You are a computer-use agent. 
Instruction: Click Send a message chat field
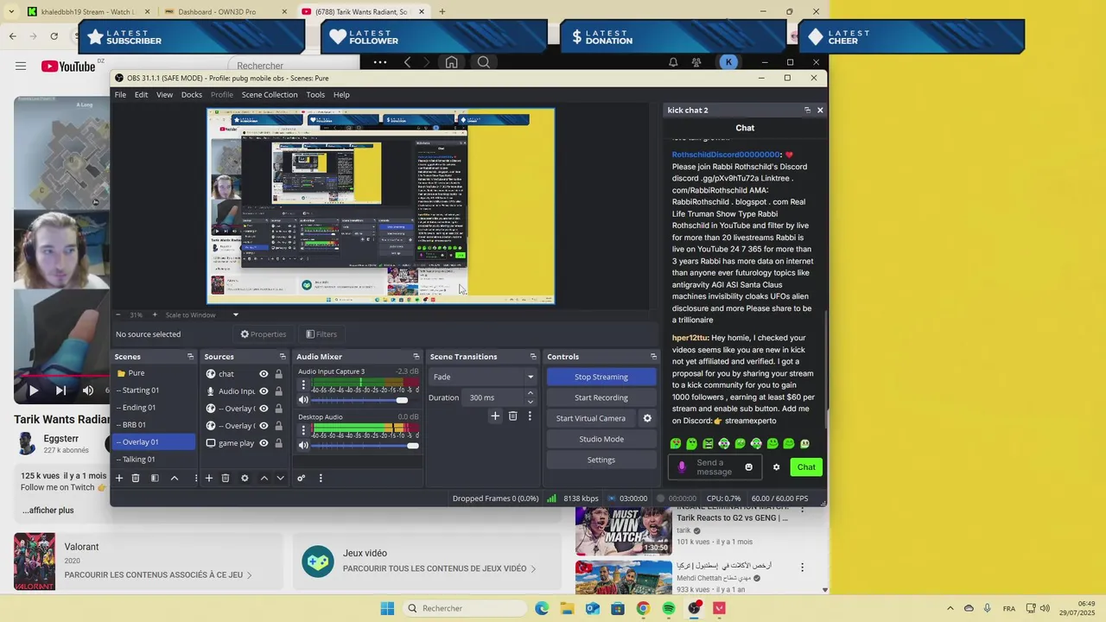pos(715,467)
